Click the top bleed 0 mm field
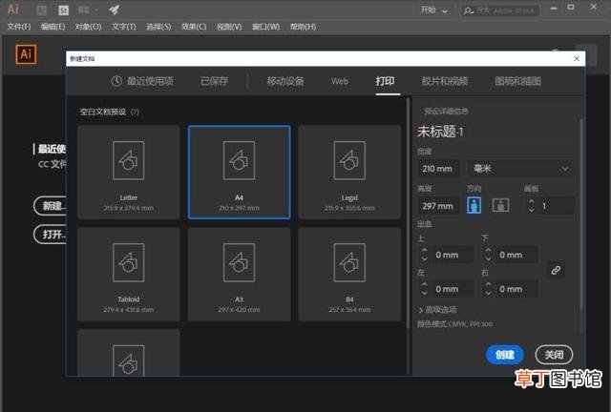 [452, 255]
